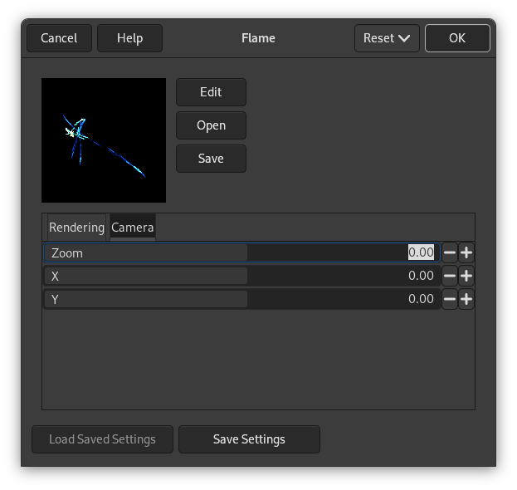The height and width of the screenshot is (490, 517).
Task: Cancel the Flame dialog
Action: coord(59,38)
